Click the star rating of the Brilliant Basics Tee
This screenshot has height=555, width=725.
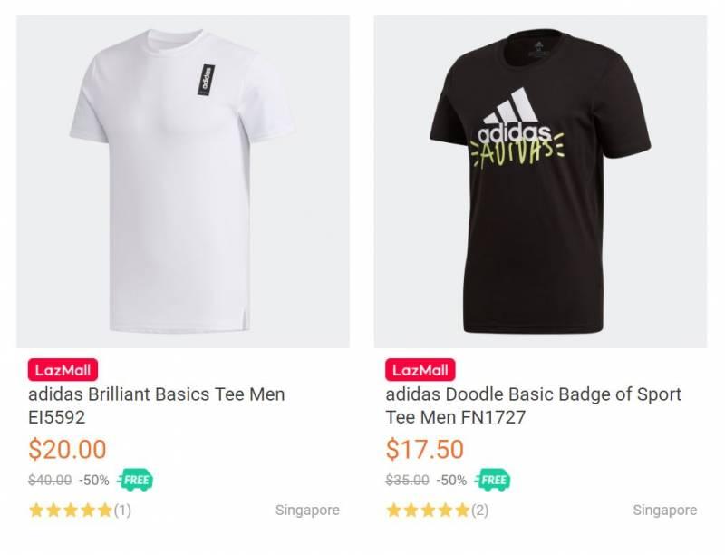click(71, 511)
